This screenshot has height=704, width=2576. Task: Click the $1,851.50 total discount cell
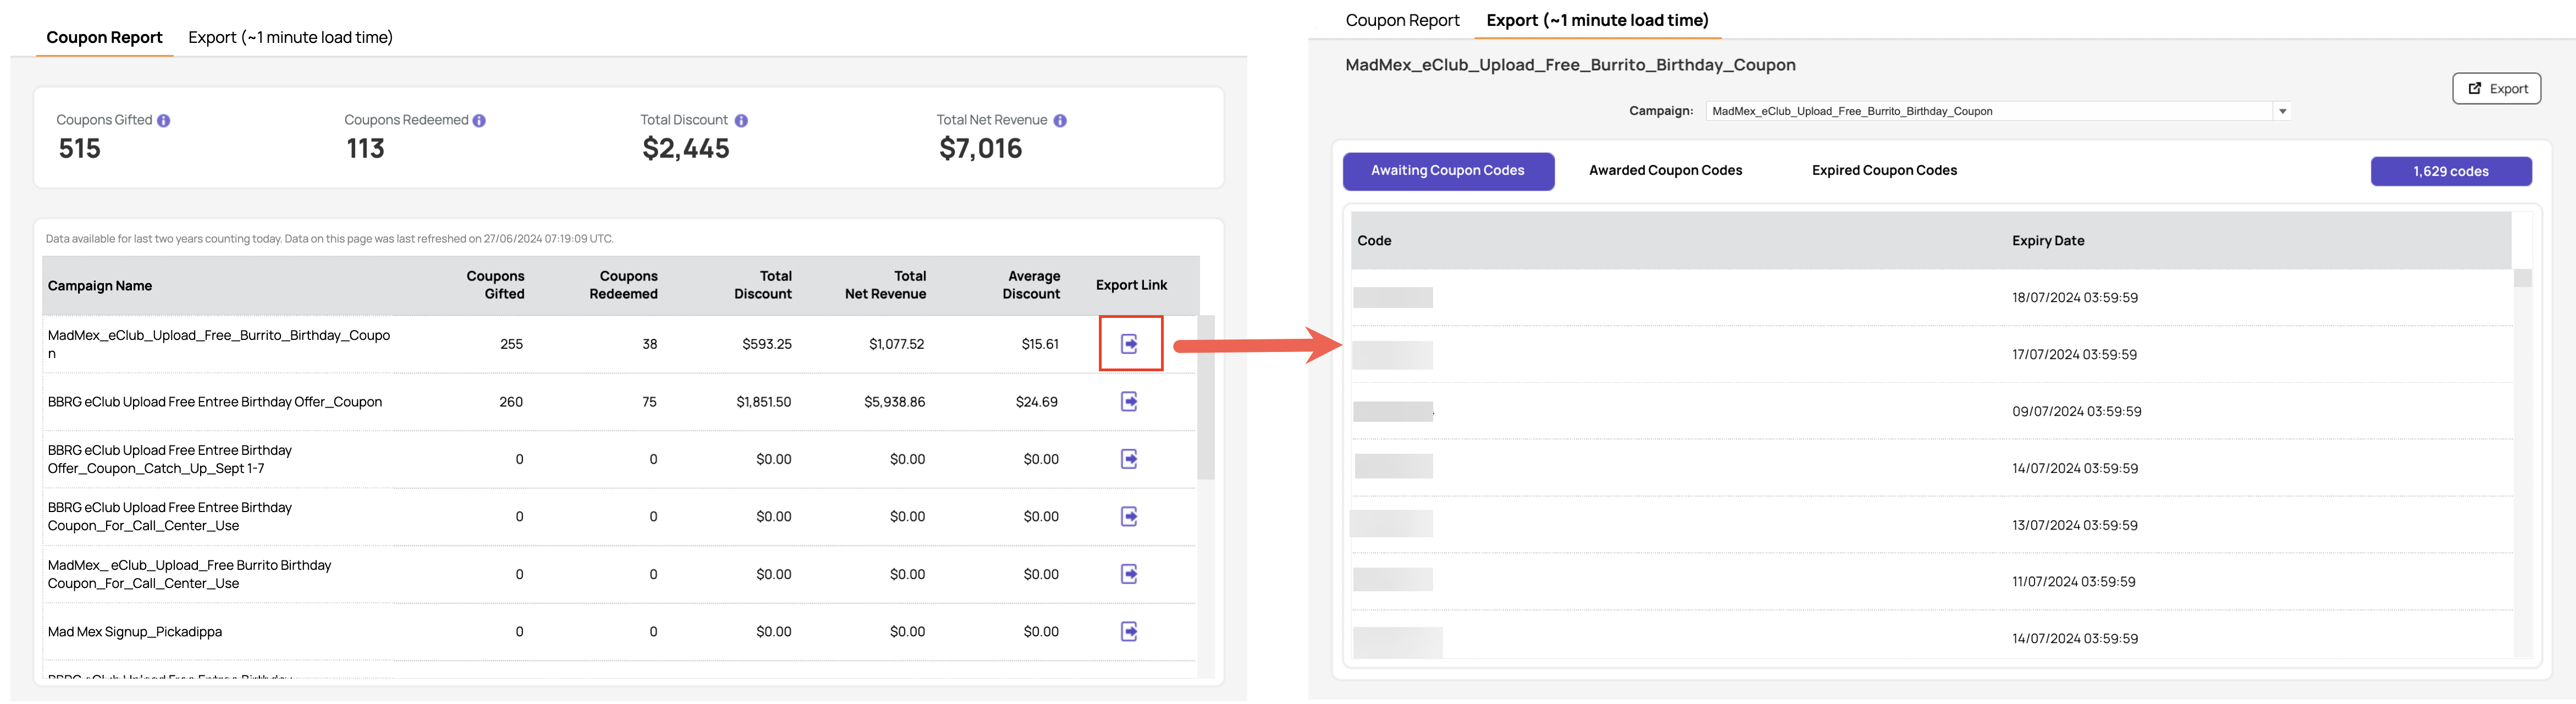click(x=763, y=402)
